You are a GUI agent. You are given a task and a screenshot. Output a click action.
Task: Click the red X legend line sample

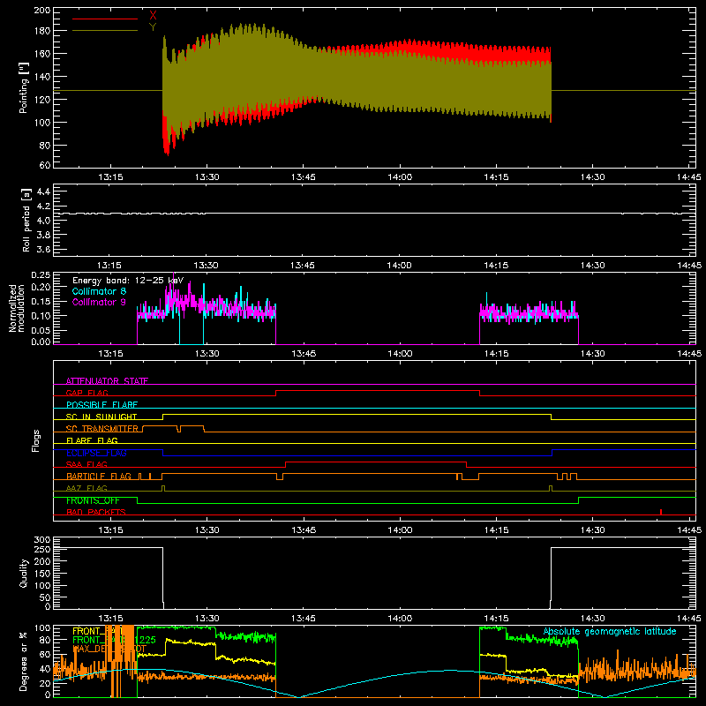[105, 19]
